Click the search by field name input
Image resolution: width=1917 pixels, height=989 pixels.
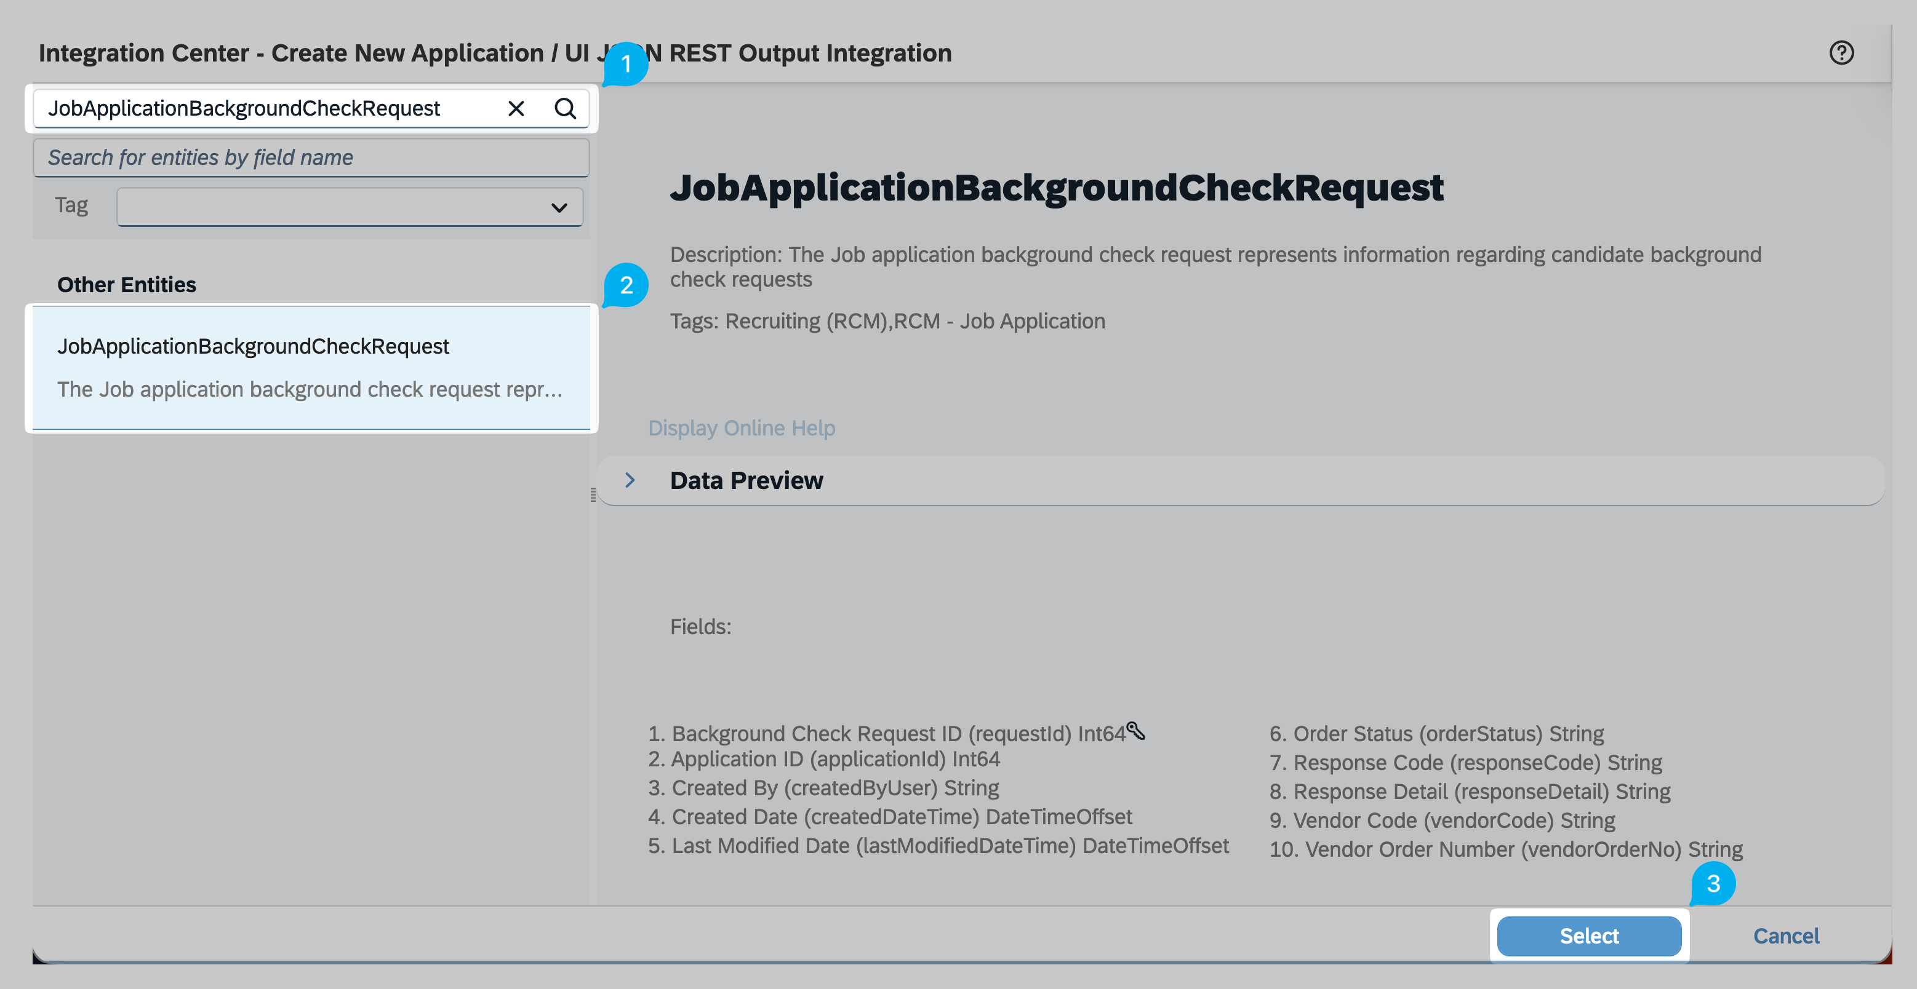(x=310, y=157)
